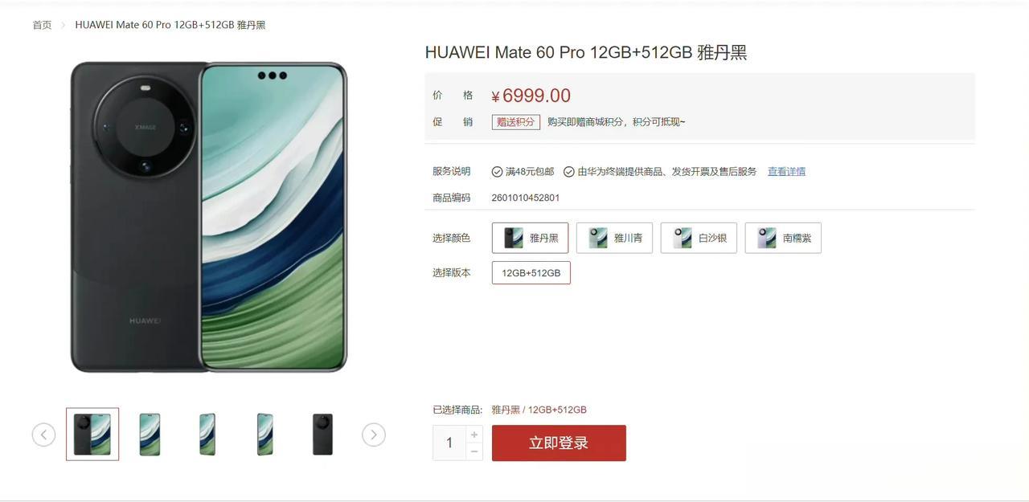This screenshot has width=1029, height=502.
Task: Decrease quantity with the minus icon
Action: [474, 451]
